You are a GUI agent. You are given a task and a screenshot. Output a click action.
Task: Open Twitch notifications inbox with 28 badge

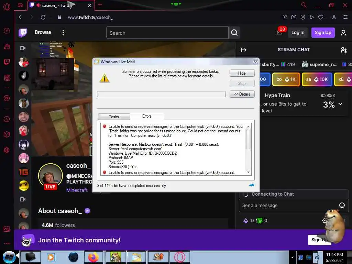[280, 32]
